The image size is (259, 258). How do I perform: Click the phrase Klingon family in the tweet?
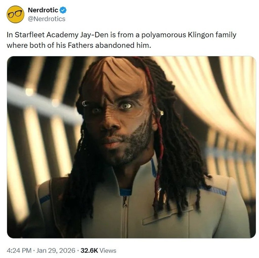[212, 35]
